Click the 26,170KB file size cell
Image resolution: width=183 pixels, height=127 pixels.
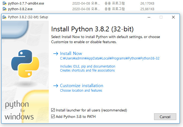coord(147,3)
